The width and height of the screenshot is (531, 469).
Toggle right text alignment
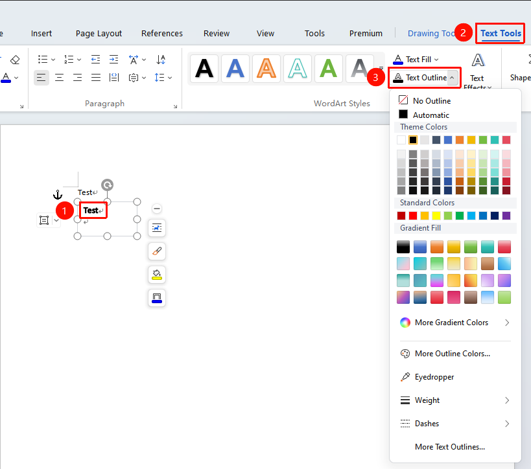78,78
